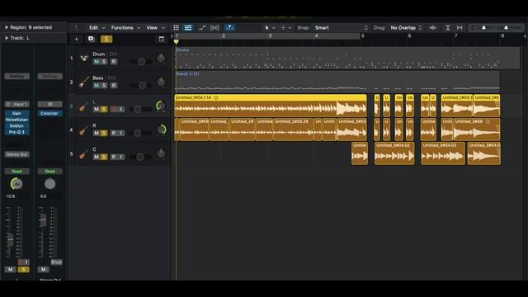The width and height of the screenshot is (528, 297).
Task: Open the Edit menu
Action: [97, 27]
